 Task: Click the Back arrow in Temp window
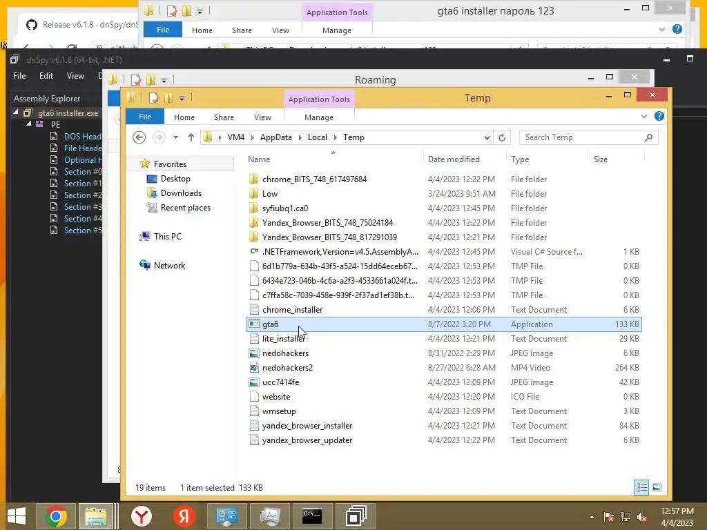click(x=139, y=137)
